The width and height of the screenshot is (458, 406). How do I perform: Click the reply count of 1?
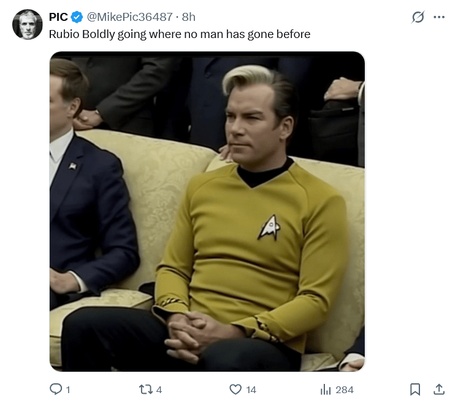click(68, 389)
